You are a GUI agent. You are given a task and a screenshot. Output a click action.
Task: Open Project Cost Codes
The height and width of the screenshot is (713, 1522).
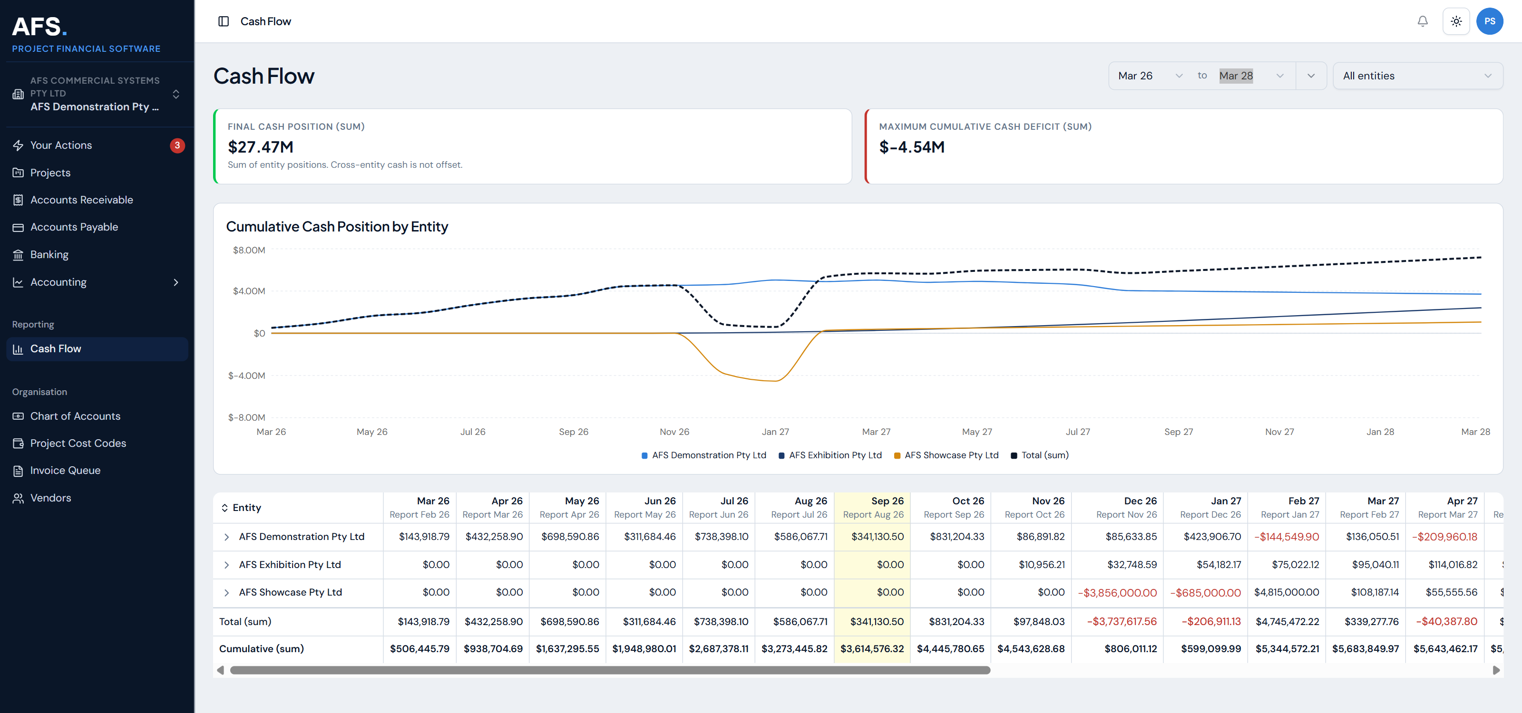(x=98, y=443)
